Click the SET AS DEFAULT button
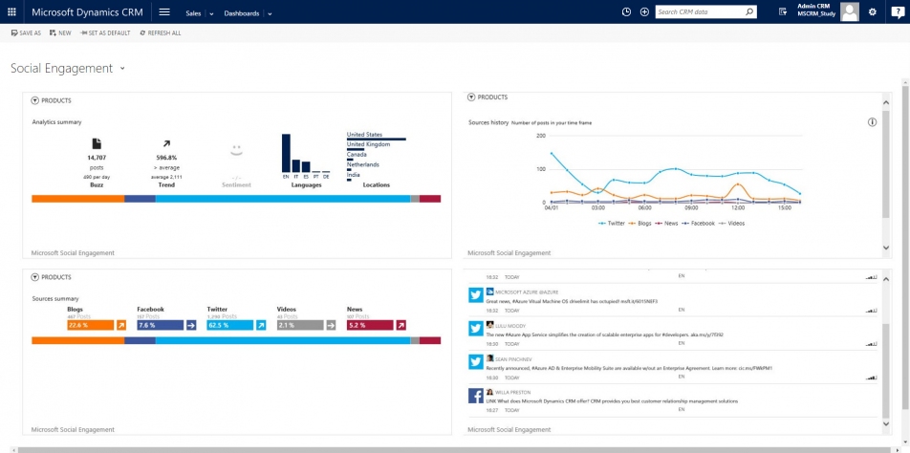The height and width of the screenshot is (453, 910). click(105, 32)
